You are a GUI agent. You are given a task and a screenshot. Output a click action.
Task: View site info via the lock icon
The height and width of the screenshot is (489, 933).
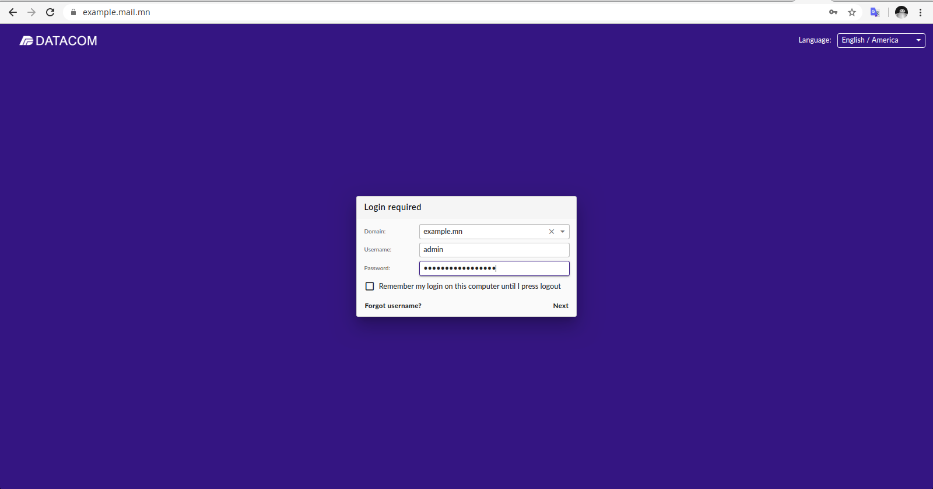73,12
